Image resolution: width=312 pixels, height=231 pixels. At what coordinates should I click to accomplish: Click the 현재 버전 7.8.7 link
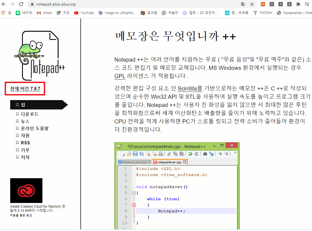25,89
